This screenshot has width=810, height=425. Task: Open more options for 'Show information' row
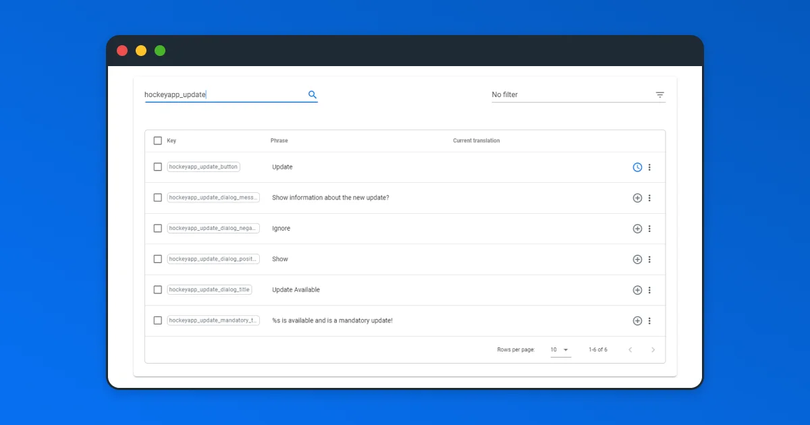coord(649,198)
